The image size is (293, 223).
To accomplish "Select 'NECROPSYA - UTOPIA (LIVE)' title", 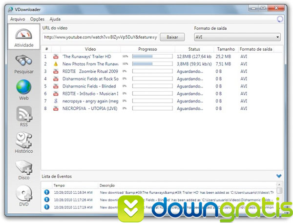I will (x=90, y=108).
